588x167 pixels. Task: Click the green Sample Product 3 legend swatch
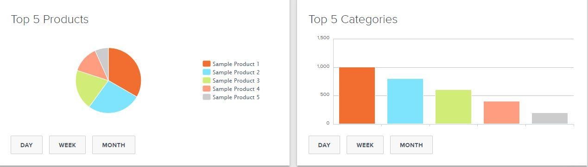pyautogui.click(x=207, y=80)
